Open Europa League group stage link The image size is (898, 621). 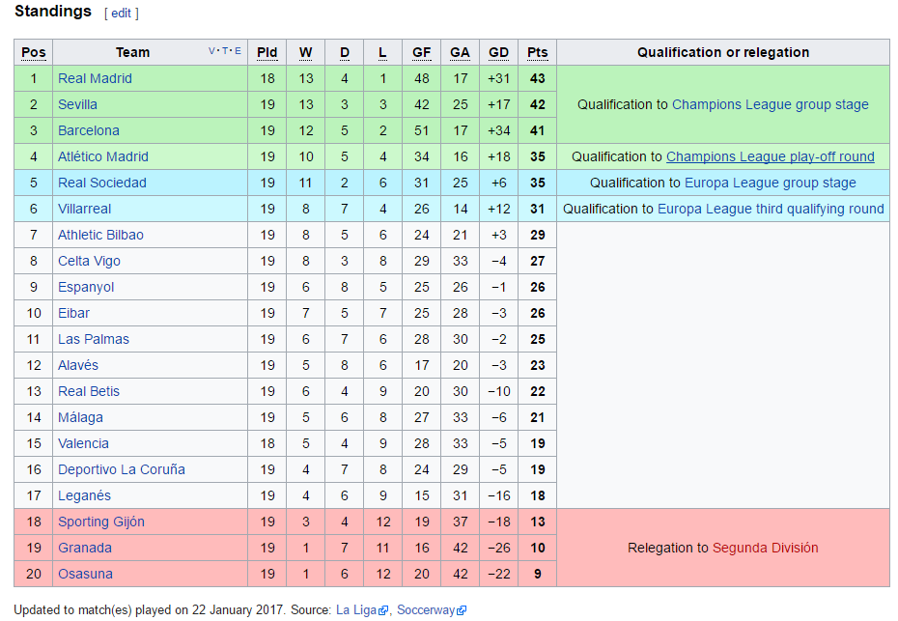coord(771,183)
